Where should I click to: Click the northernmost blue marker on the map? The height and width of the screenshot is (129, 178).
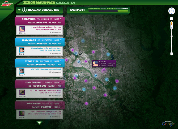(x=83, y=41)
